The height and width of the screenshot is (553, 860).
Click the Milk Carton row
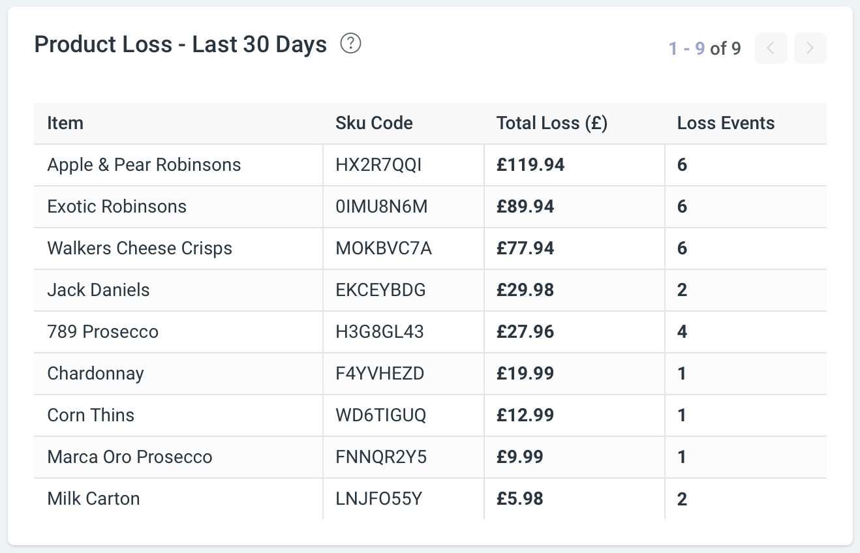click(430, 499)
